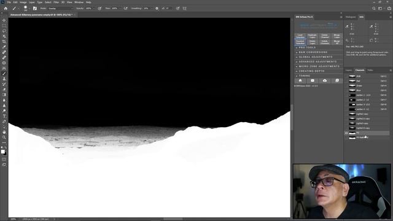Switch to the Histogram tab
The width and height of the screenshot is (393, 221).
coord(351,17)
